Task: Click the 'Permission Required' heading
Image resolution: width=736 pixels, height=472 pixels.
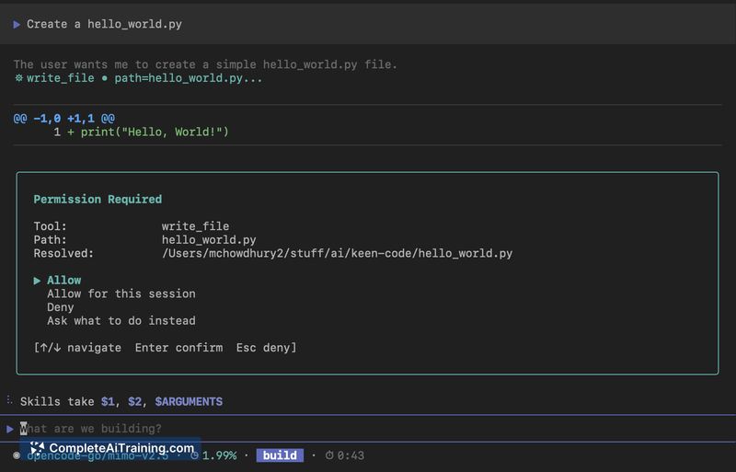Action: tap(98, 199)
